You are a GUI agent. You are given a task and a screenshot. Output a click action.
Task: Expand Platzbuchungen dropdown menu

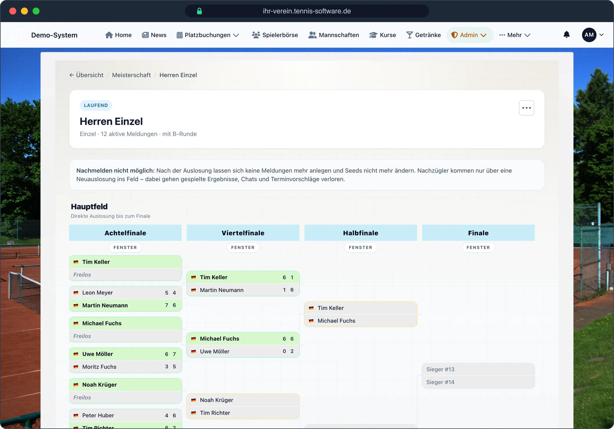click(208, 35)
